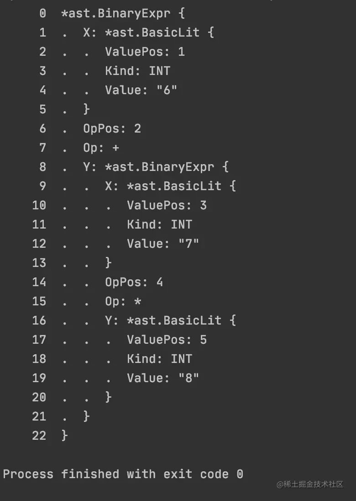Select the Value "6" text
The height and width of the screenshot is (501, 356).
[141, 90]
